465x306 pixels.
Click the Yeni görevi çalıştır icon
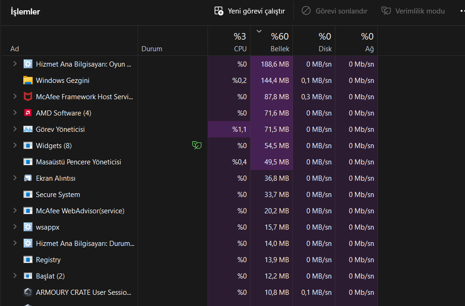[219, 11]
